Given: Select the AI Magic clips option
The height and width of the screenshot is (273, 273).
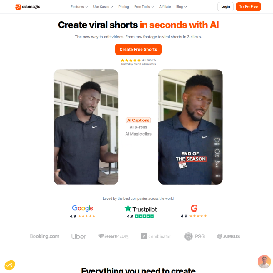Looking at the screenshot, I should tap(138, 134).
